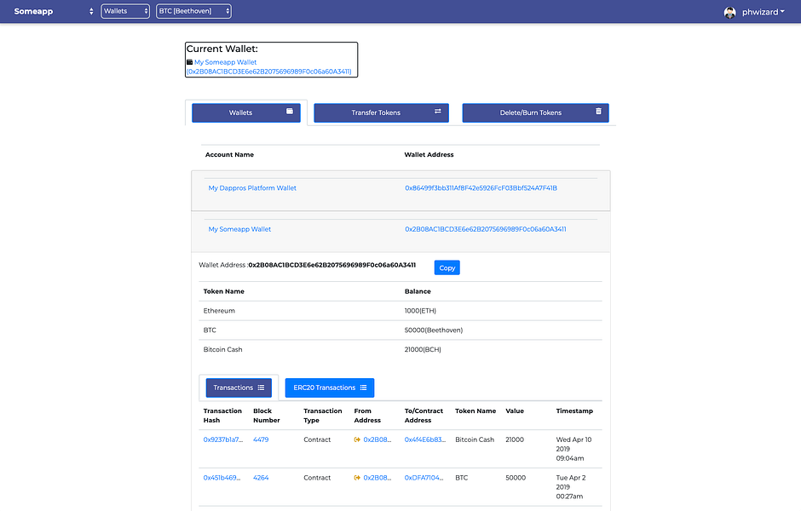Switch to the Delete/Burn Tokens tab

[x=535, y=112]
